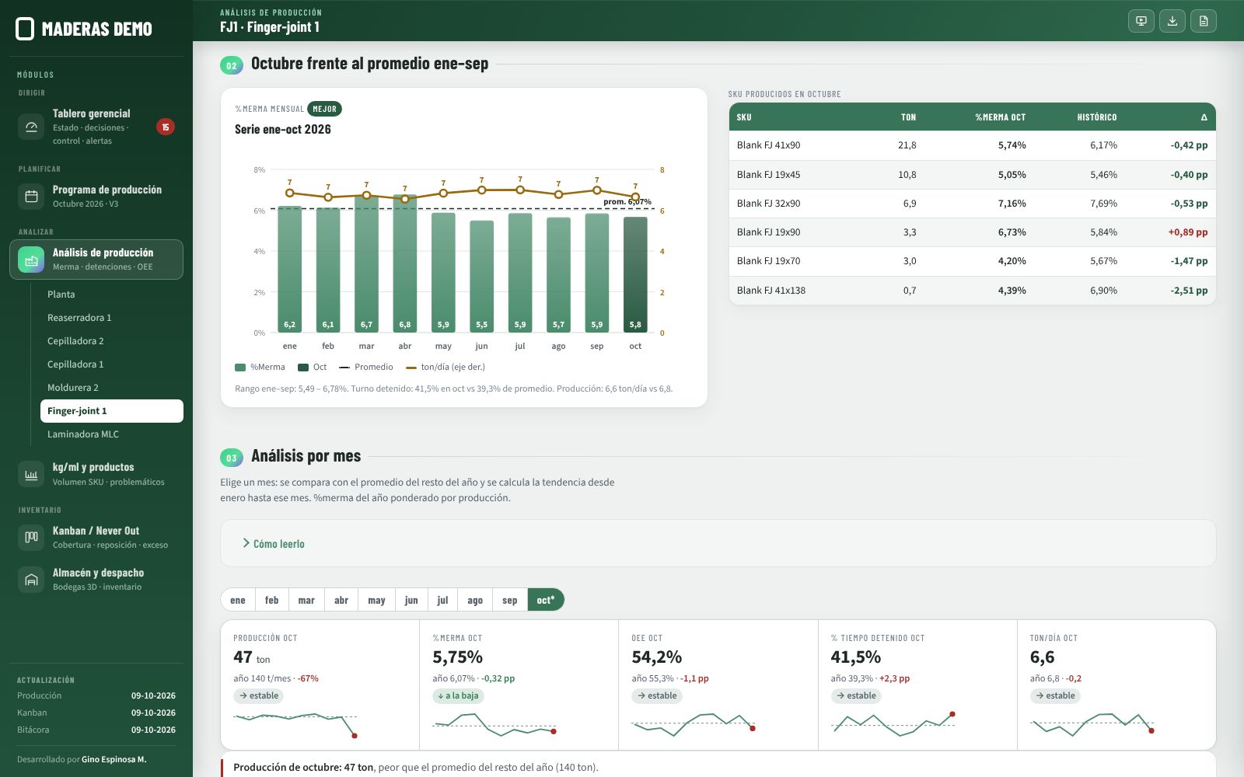Image resolution: width=1244 pixels, height=777 pixels.
Task: Pick the "jun" month tab
Action: pos(411,600)
